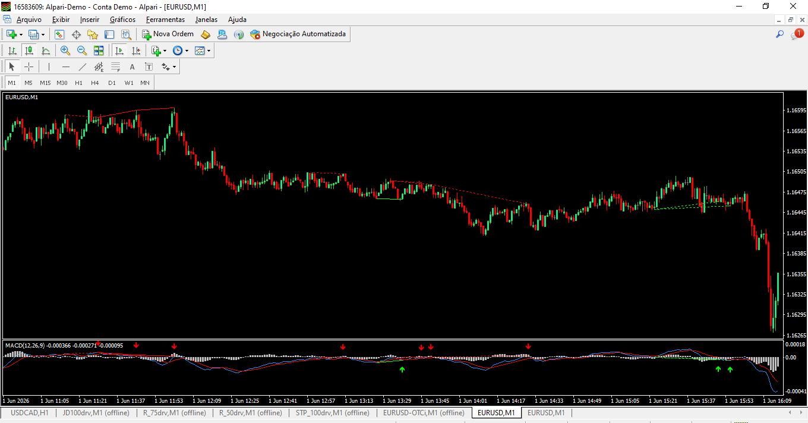
Task: Expand the Templates dropdown arrow
Action: point(209,50)
